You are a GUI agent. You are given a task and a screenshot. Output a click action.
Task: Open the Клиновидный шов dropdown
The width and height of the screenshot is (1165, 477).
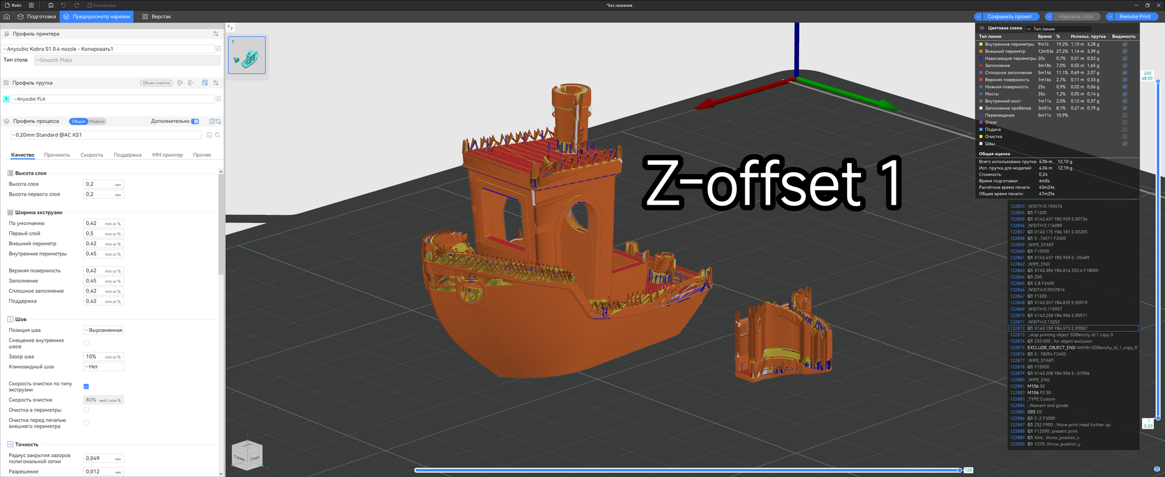click(104, 367)
